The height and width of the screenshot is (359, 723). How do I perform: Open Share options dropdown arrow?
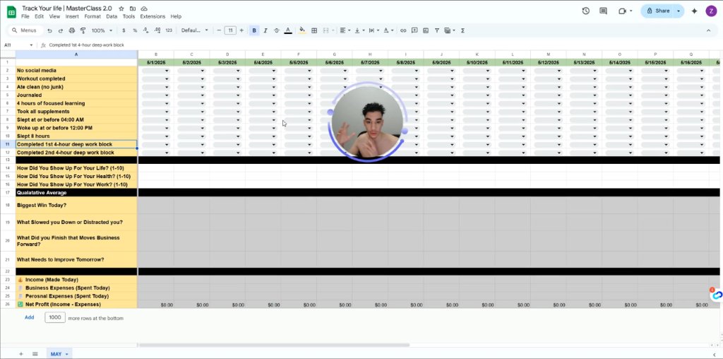[679, 11]
